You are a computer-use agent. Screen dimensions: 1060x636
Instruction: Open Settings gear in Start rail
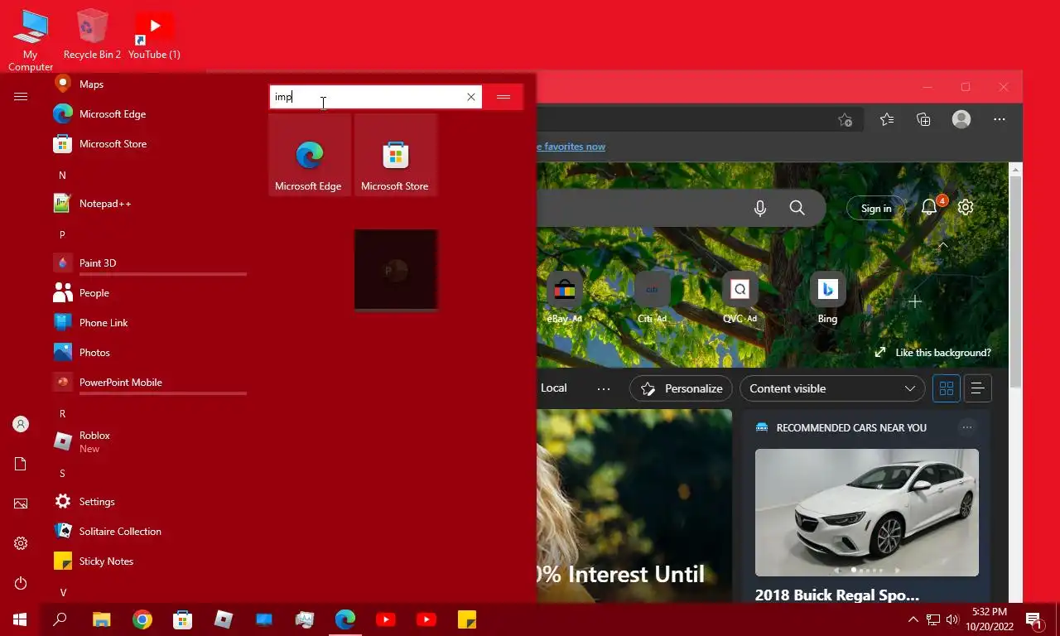[x=21, y=543]
